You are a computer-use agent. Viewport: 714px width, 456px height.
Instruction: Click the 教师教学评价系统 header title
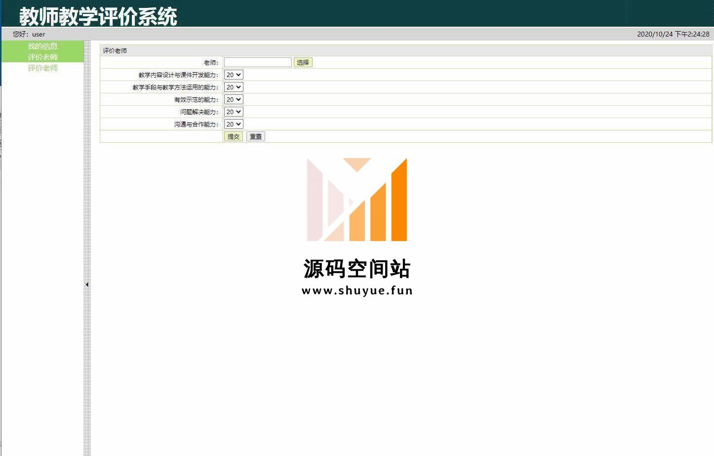[x=98, y=16]
